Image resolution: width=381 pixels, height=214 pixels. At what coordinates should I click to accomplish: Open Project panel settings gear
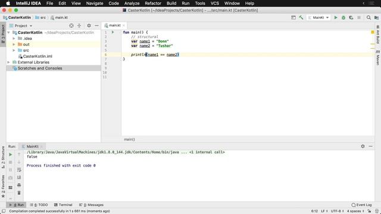[x=89, y=26]
